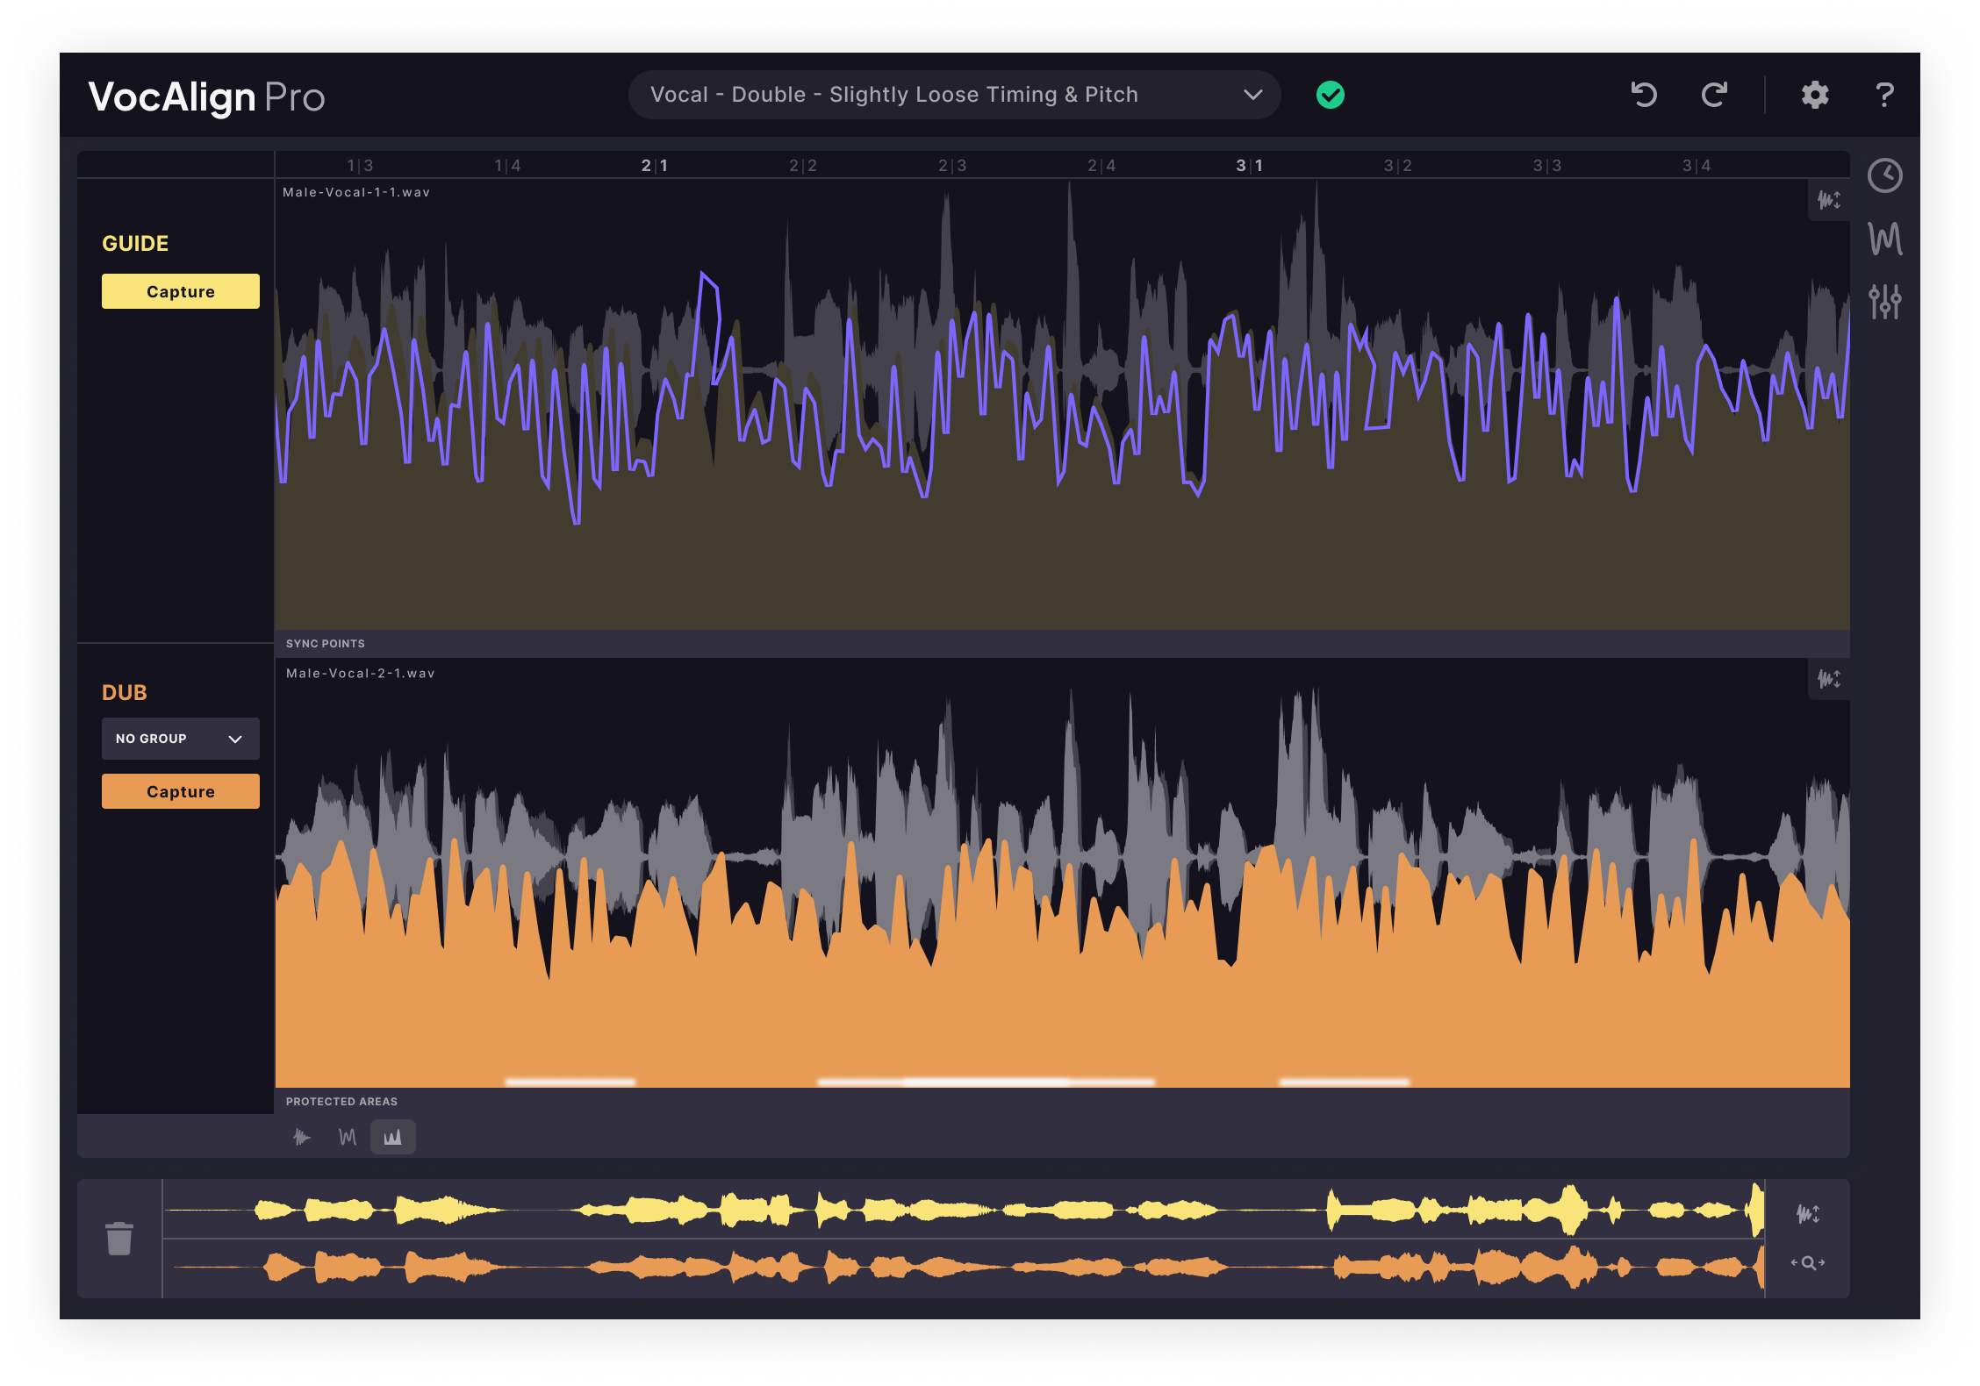Click the Male-Vocal-2-1.wav filename label
This screenshot has width=1980, height=1386.
tap(361, 673)
